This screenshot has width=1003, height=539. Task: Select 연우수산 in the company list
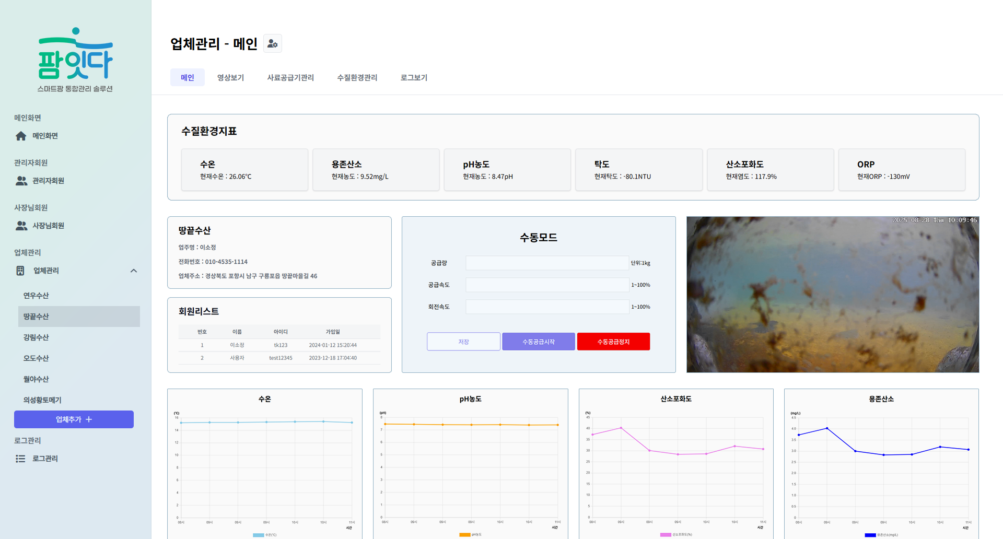(78, 296)
